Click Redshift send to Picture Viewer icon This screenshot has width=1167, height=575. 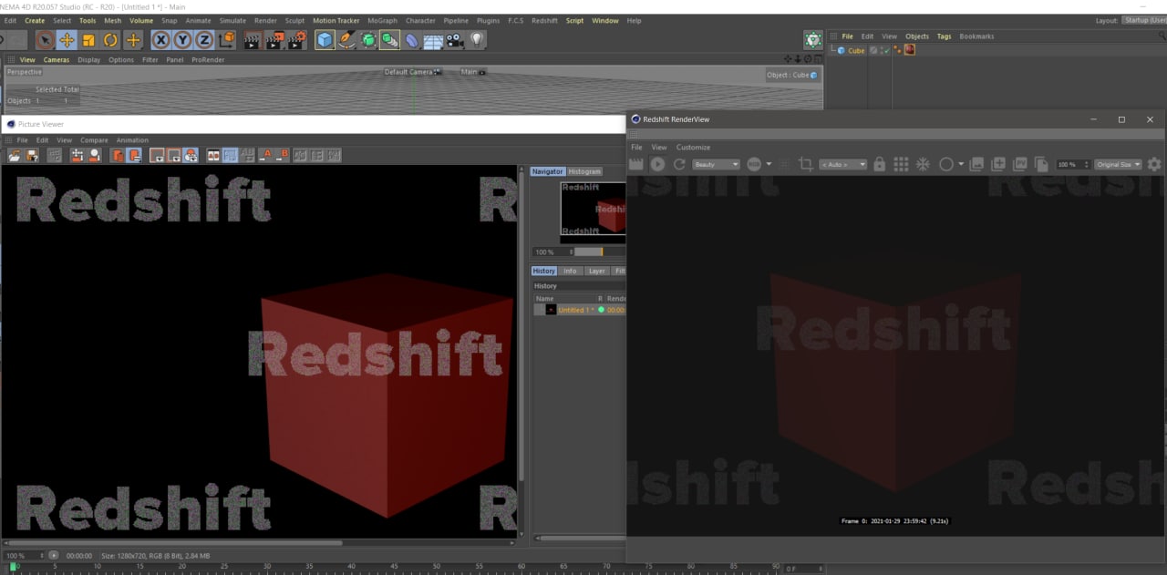click(1020, 164)
